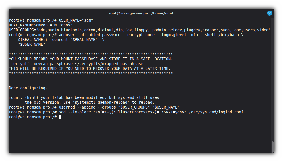283x162 pixels.
Task: Click the ecryptfs-unwrap-passphrase command text
Action: [43, 64]
